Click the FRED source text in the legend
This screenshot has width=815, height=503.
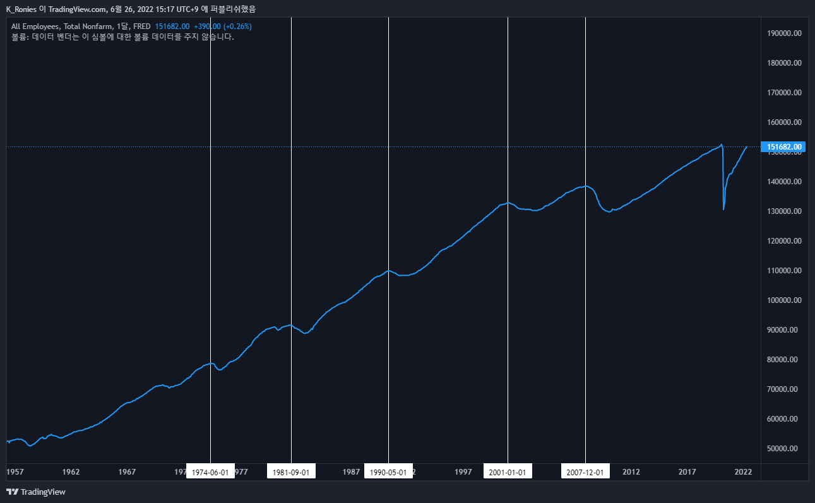click(x=141, y=27)
